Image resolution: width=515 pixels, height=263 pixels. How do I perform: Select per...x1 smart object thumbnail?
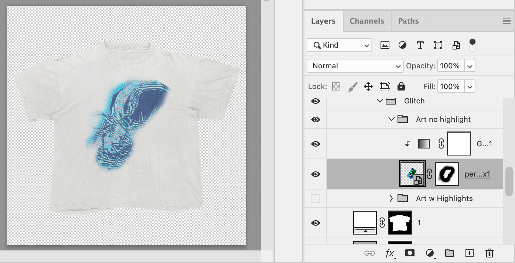click(x=412, y=174)
